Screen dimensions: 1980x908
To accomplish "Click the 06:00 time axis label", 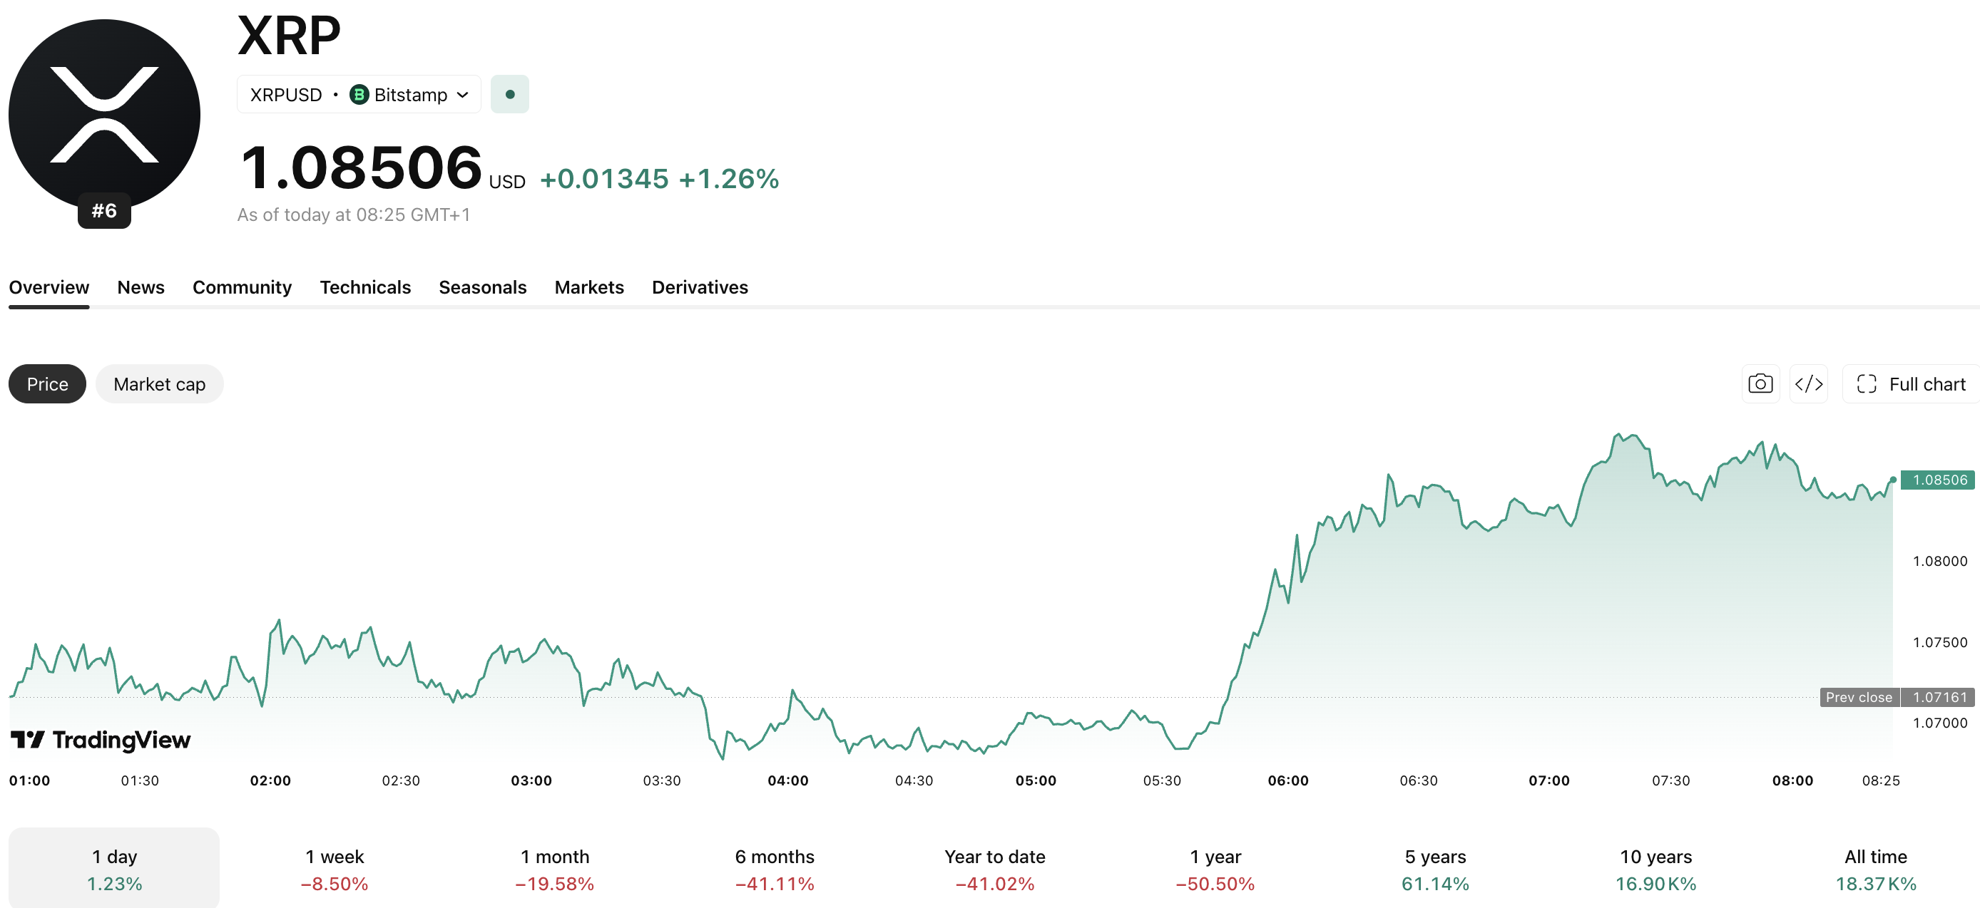I will [x=1288, y=780].
